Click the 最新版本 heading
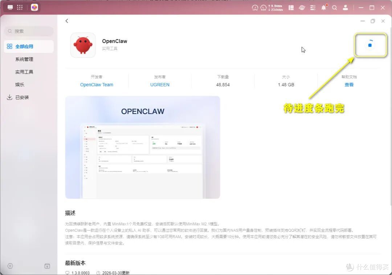This screenshot has width=392, height=275. coord(75,263)
